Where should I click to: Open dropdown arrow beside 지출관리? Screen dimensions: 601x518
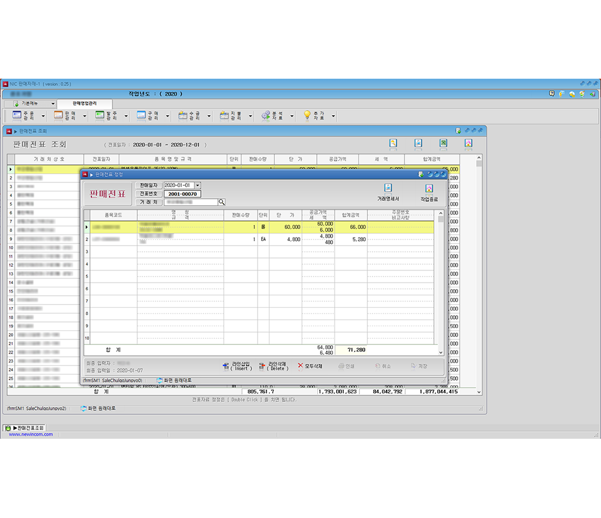coord(251,116)
